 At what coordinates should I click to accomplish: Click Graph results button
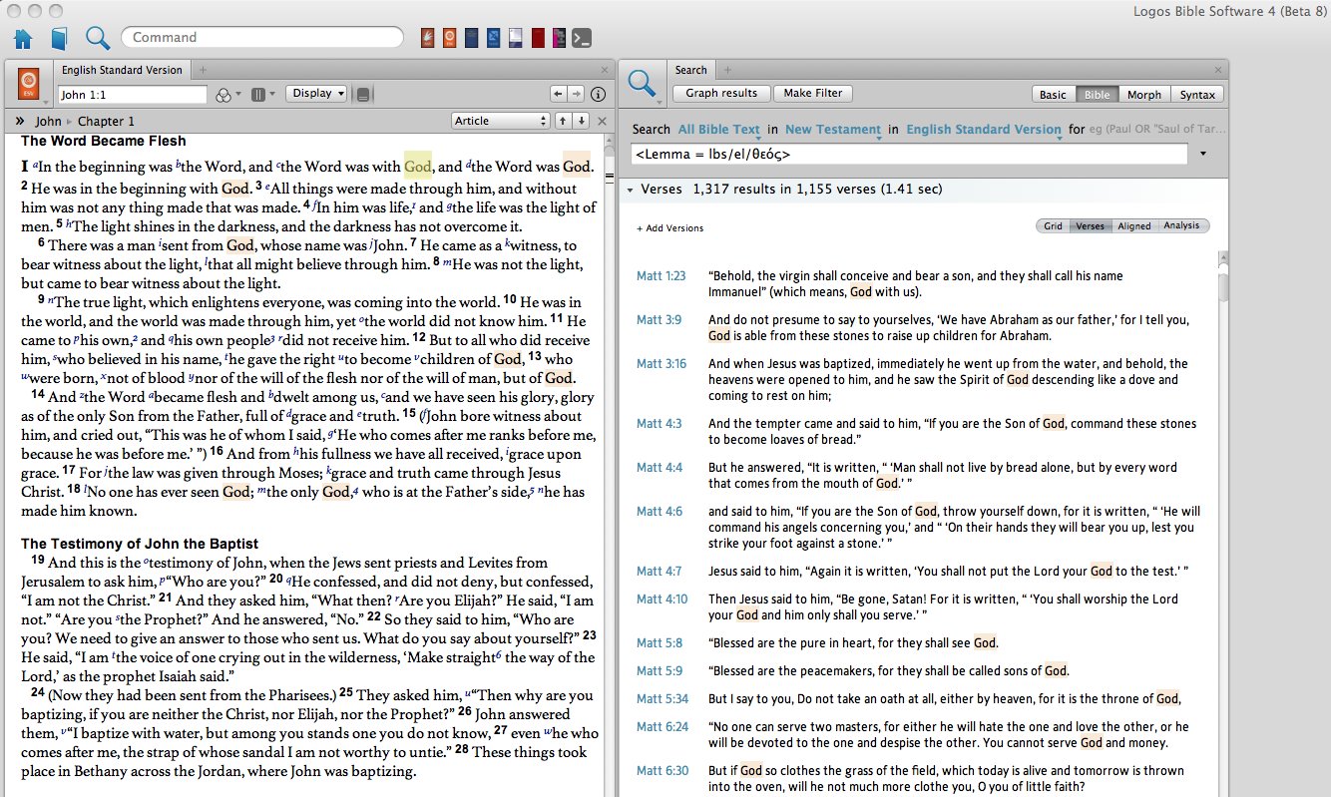(x=721, y=93)
